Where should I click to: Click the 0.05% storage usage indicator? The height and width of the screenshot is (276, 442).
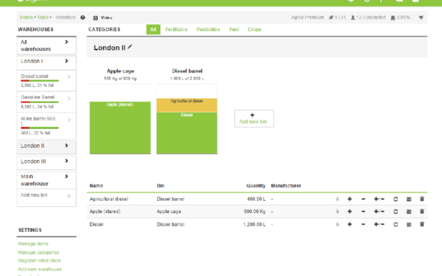(401, 17)
